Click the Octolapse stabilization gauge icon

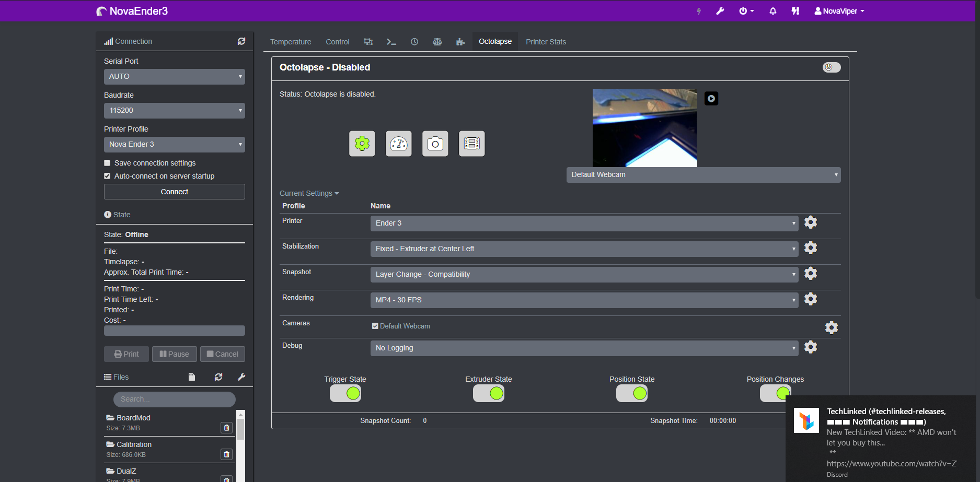coord(398,144)
